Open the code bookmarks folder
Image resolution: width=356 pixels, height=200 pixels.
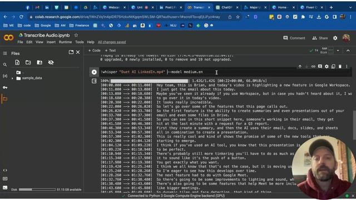pos(24,26)
